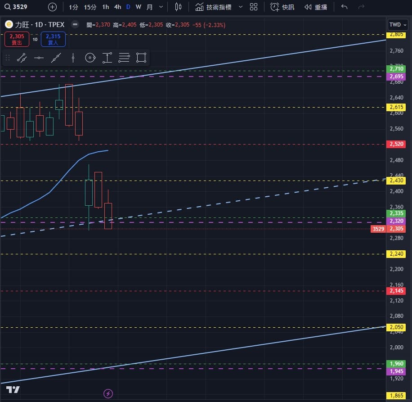Screen dimensions: 412x402
Task: Open the candlestick chart style selector
Action: point(179,7)
